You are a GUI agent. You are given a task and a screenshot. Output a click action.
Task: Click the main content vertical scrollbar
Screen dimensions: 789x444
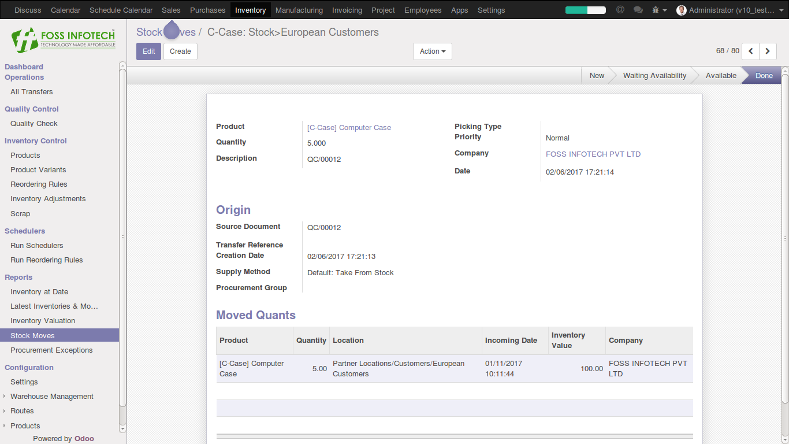tap(785, 238)
